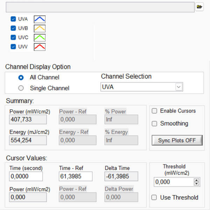Select the All Channel radio option

(21, 77)
